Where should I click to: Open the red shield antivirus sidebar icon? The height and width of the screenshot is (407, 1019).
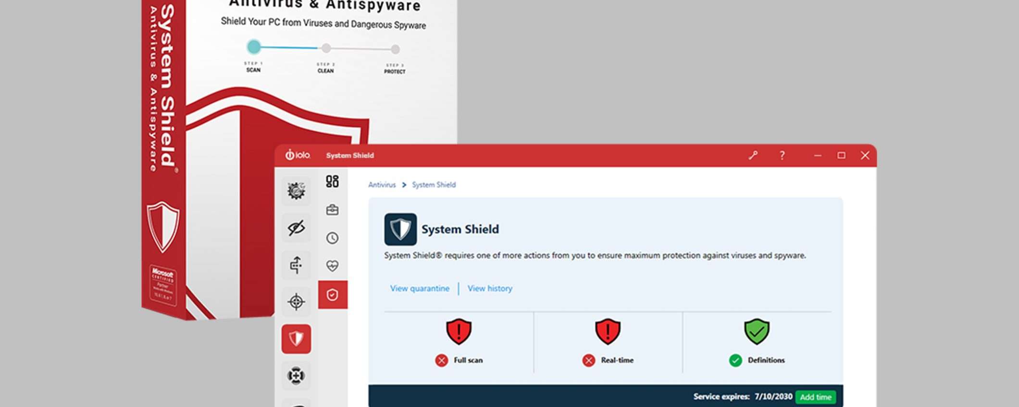(296, 339)
